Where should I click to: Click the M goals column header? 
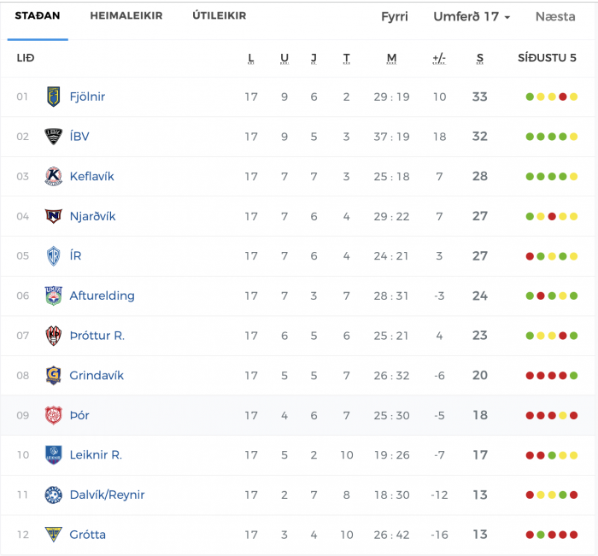(391, 58)
